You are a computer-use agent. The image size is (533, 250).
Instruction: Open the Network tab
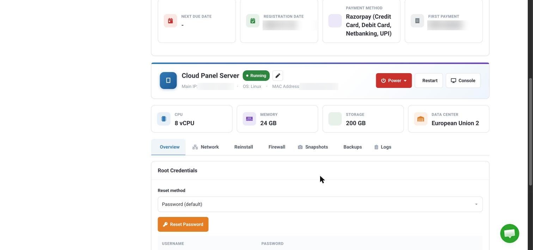coord(206,147)
